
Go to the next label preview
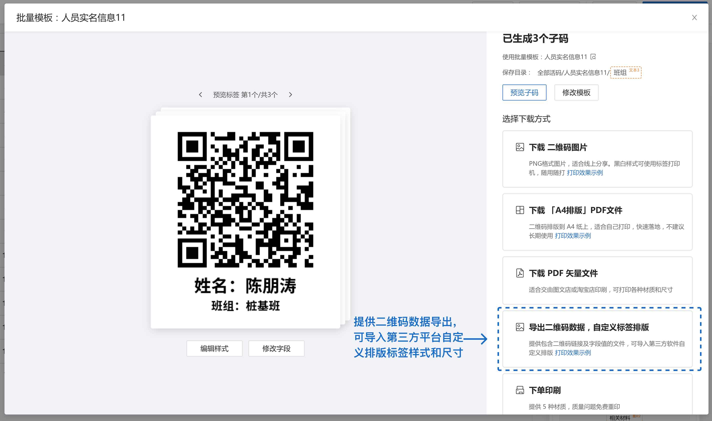click(290, 95)
